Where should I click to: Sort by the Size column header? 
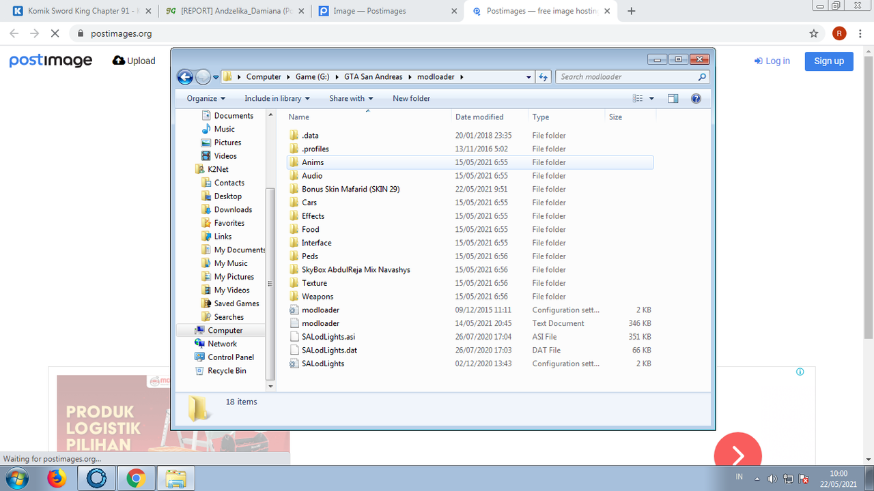point(630,117)
